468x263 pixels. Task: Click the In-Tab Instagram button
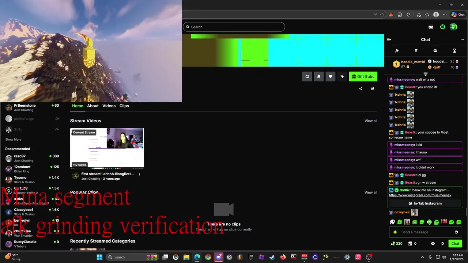(425, 203)
